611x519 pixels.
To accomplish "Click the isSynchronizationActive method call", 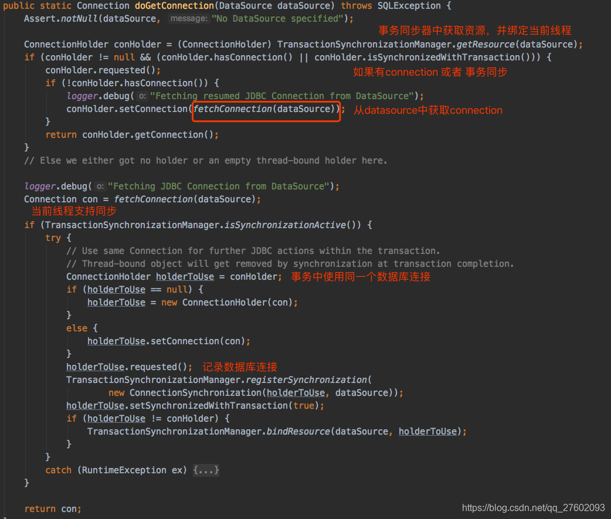I will (285, 225).
